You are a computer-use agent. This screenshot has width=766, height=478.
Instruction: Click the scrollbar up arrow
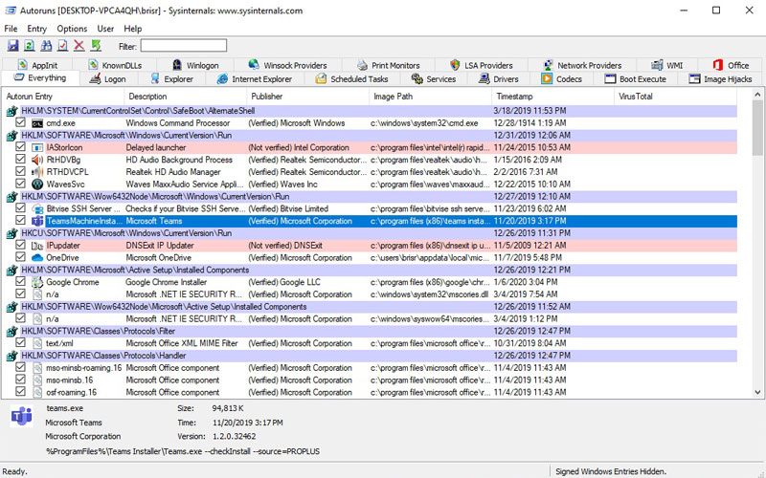(757, 95)
